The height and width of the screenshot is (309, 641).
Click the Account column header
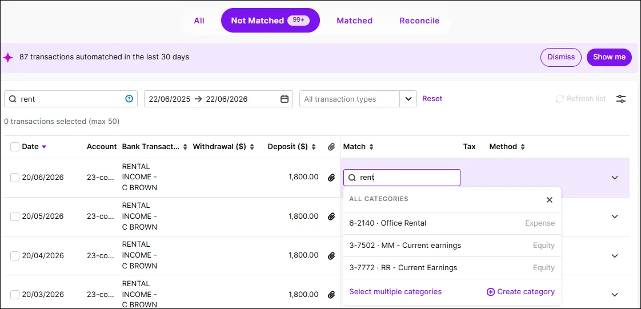pyautogui.click(x=102, y=146)
